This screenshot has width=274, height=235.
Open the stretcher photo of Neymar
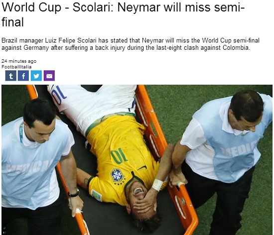[137, 160]
